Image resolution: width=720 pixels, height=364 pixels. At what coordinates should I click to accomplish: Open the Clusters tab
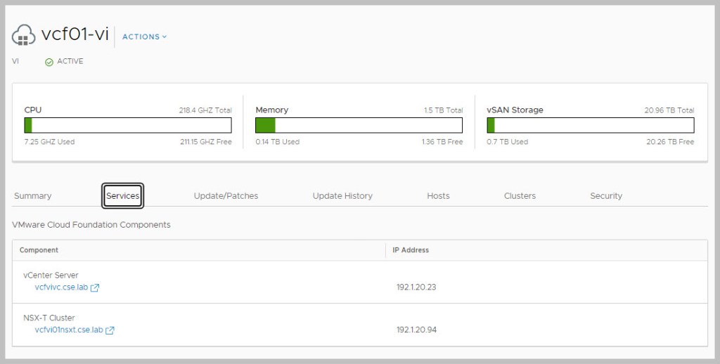tap(520, 196)
